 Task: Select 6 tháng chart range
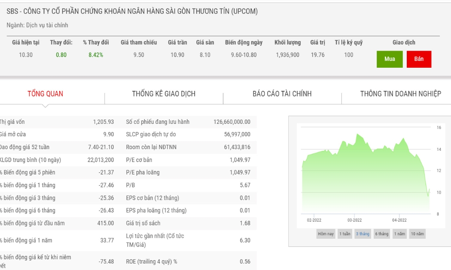click(381, 234)
